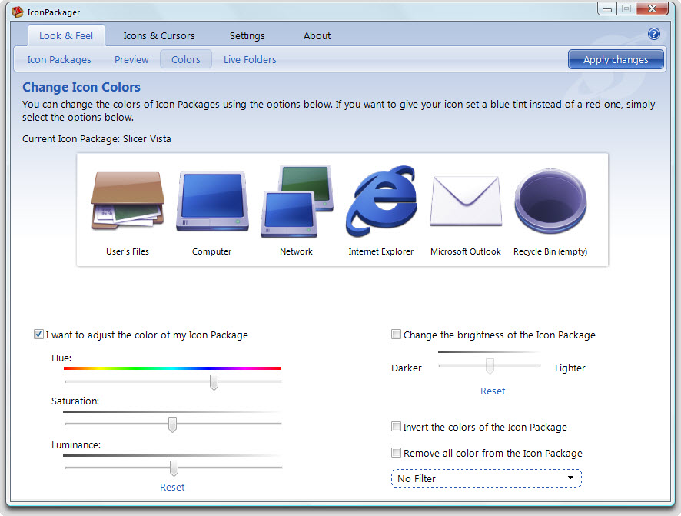
Task: Open help via the question mark icon
Action: (653, 34)
